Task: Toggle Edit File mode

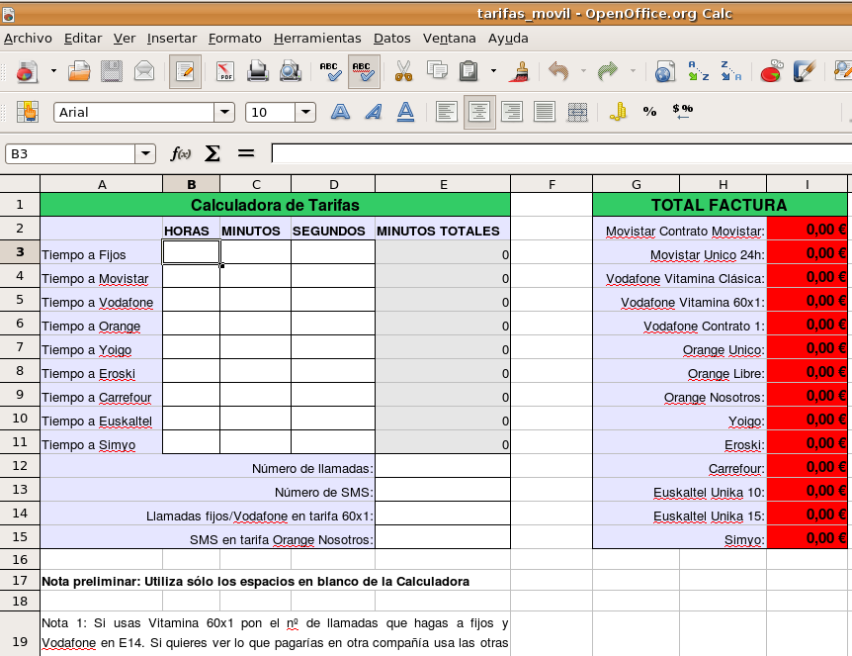Action: tap(185, 71)
